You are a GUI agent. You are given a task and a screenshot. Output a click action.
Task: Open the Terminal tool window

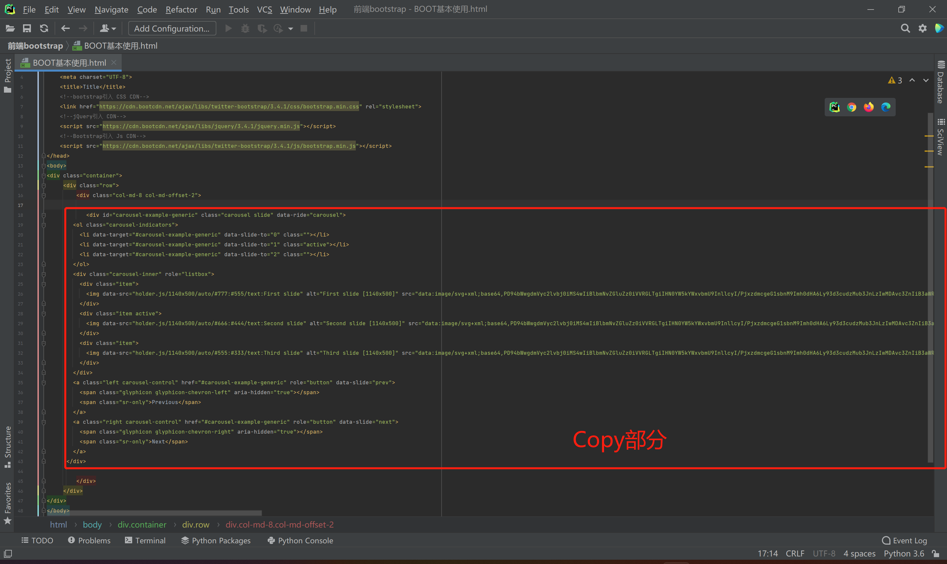click(145, 540)
